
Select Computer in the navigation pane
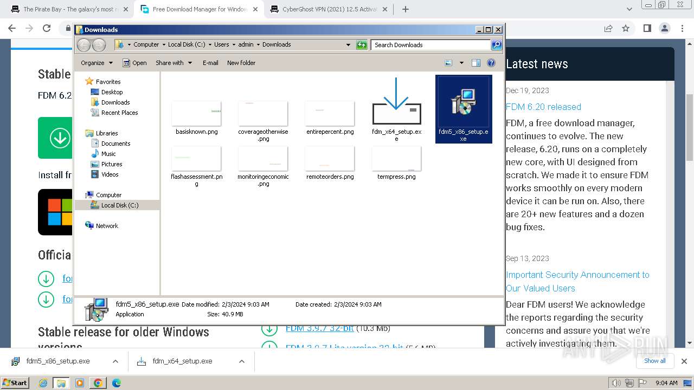click(108, 195)
